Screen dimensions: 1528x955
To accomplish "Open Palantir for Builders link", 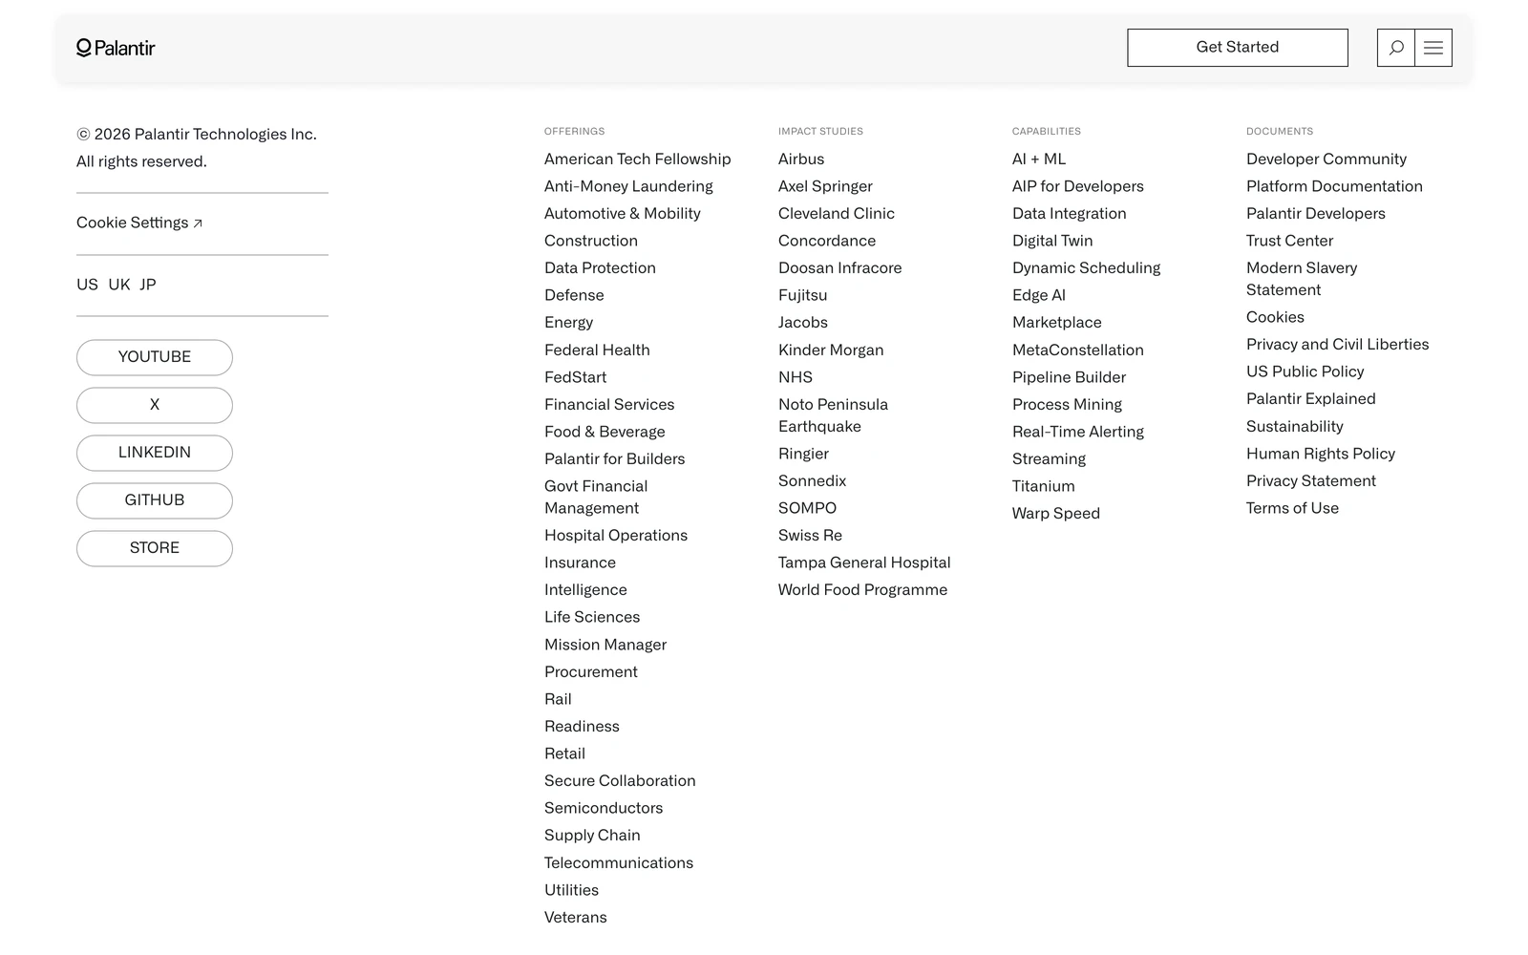I will coord(615,459).
